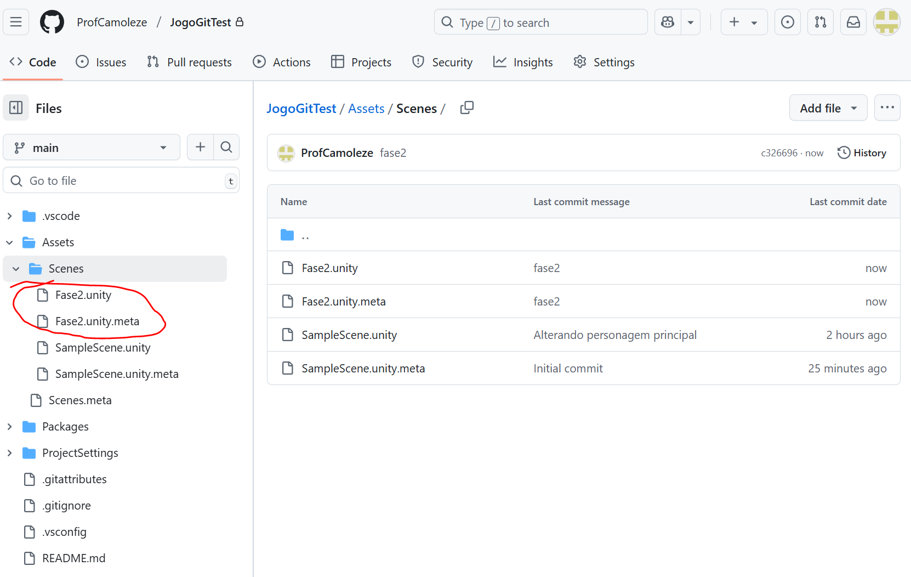
Task: Copy the Scenes folder path
Action: 467,108
